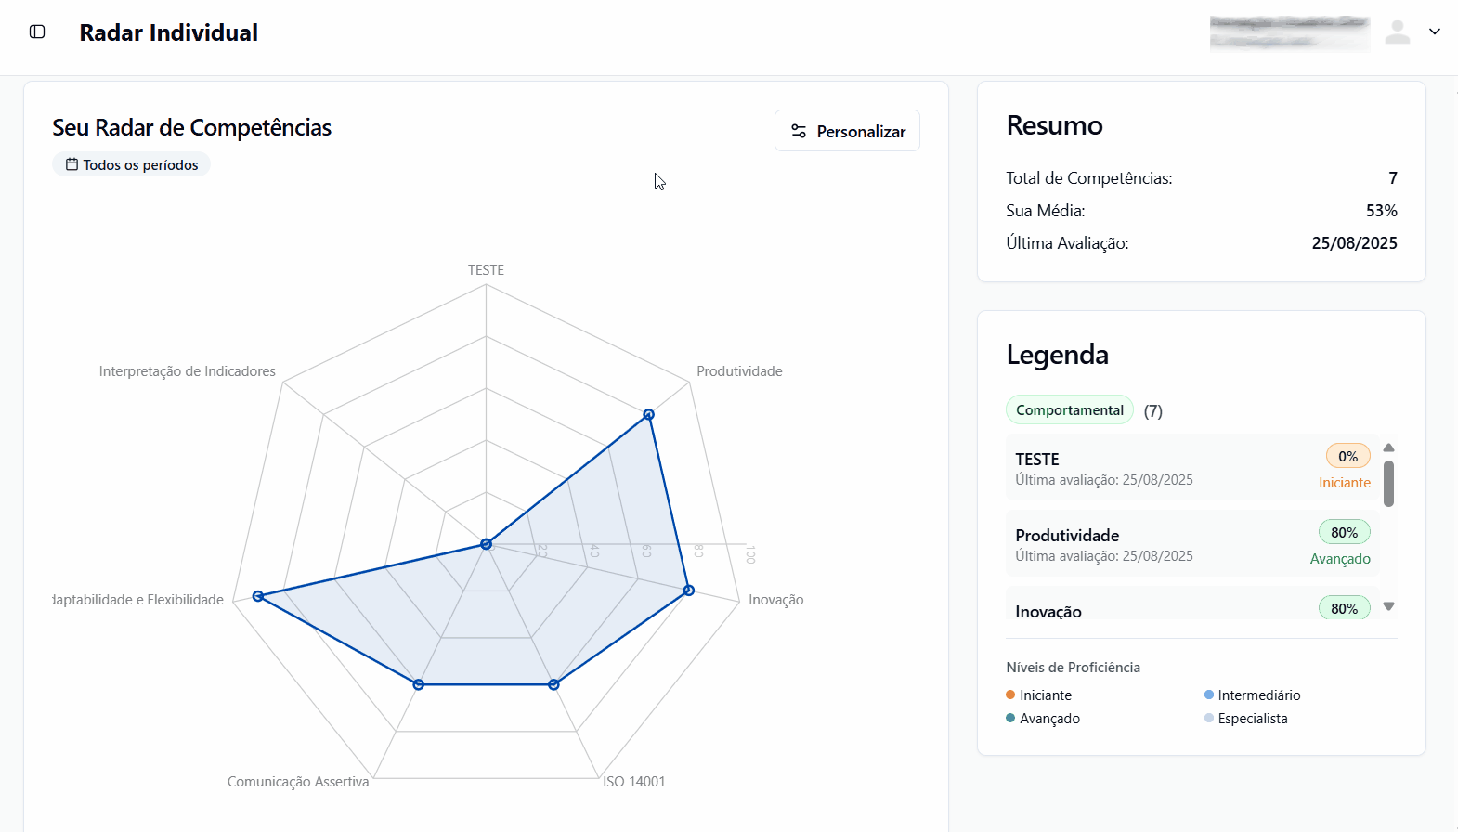Click the Todos os períodos filter chip
The image size is (1458, 832).
[x=132, y=164]
